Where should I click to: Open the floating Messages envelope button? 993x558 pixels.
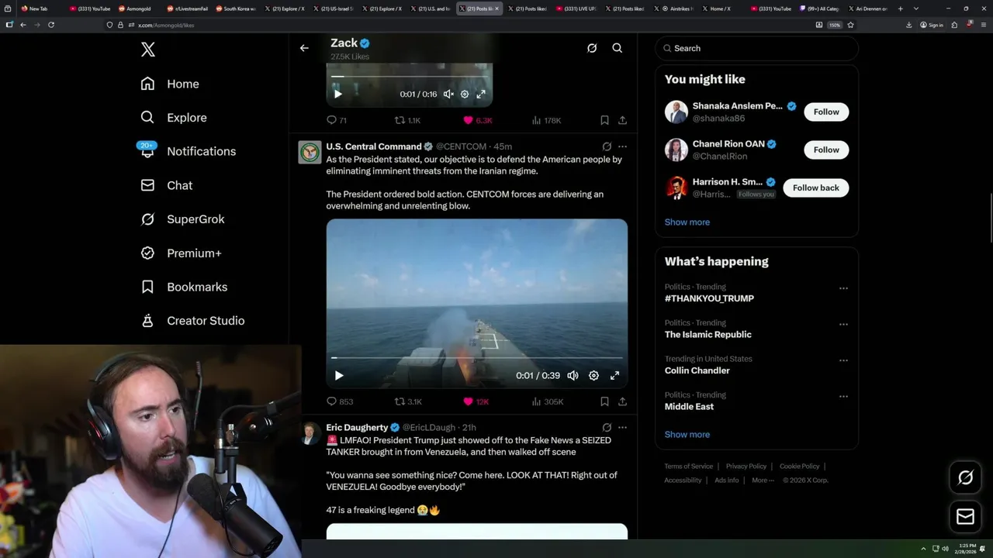(965, 516)
